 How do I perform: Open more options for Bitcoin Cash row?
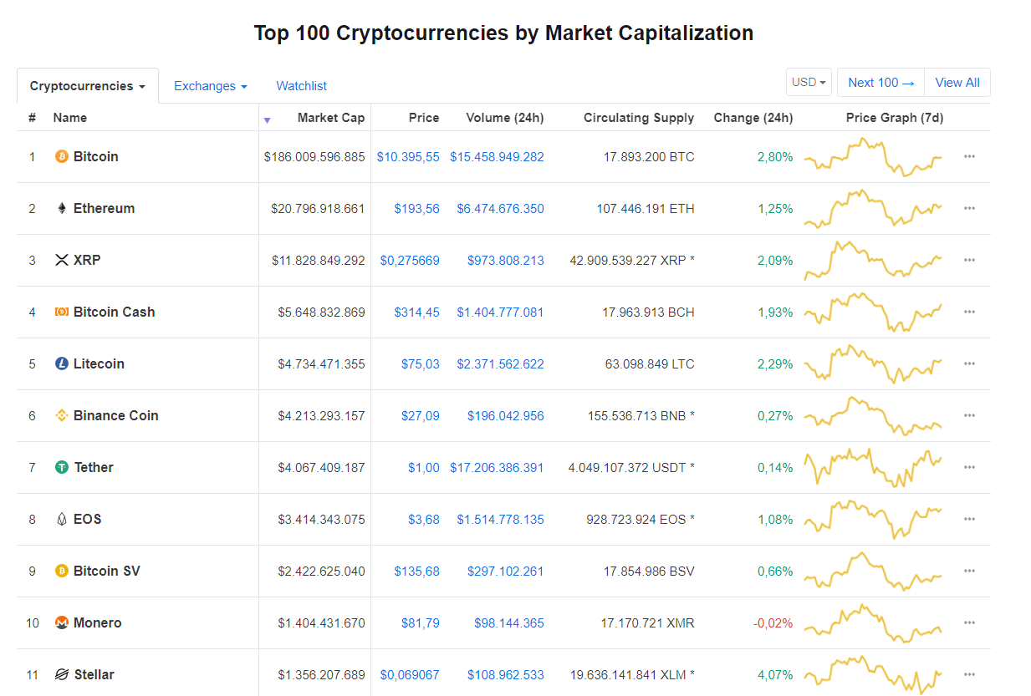point(969,312)
